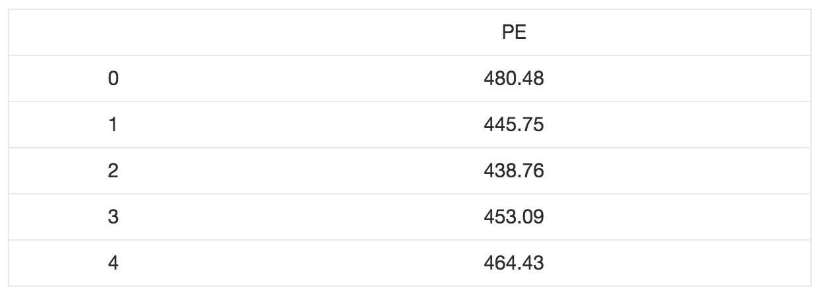Pick the PE cell in row 4
The height and width of the screenshot is (294, 817).
coord(514,264)
